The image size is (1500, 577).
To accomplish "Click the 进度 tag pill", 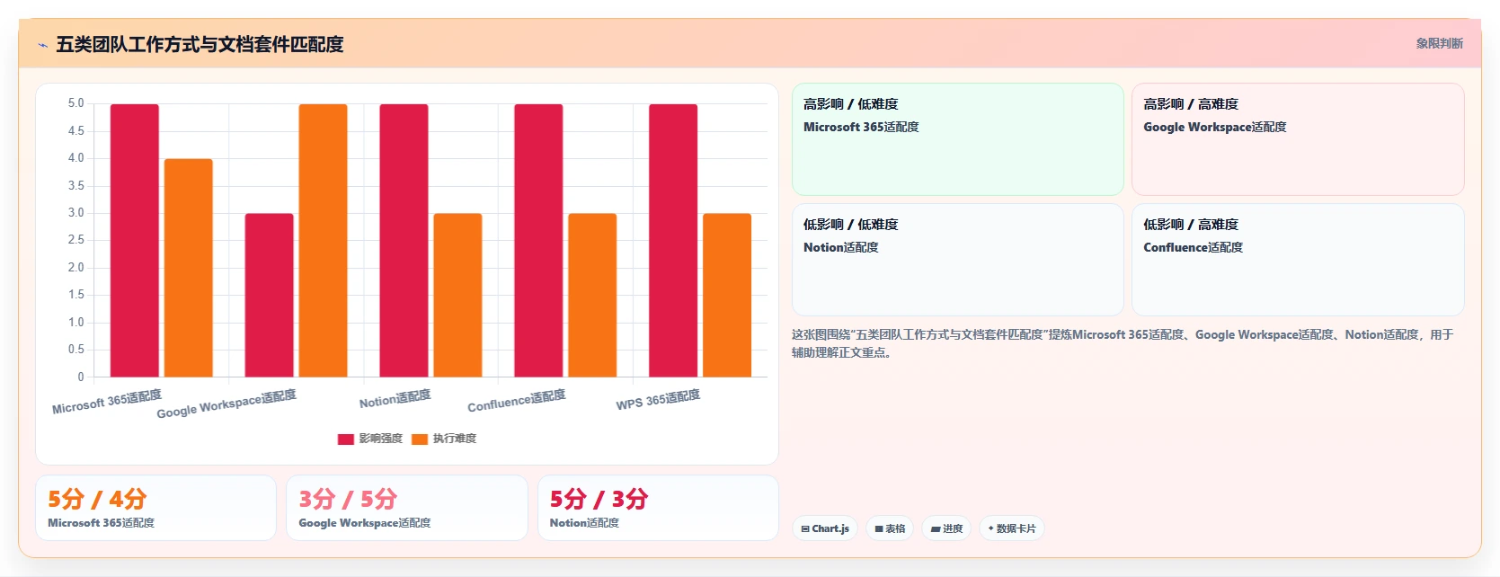I will pyautogui.click(x=946, y=528).
